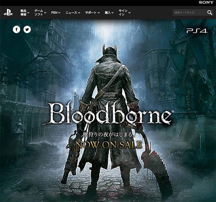Image resolution: width=216 pixels, height=202 pixels.
Task: Click the search magnifier icon
Action: [x=210, y=13]
